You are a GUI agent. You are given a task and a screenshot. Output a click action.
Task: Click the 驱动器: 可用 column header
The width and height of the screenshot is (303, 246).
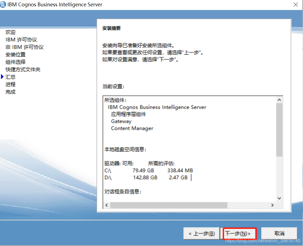click(x=119, y=163)
